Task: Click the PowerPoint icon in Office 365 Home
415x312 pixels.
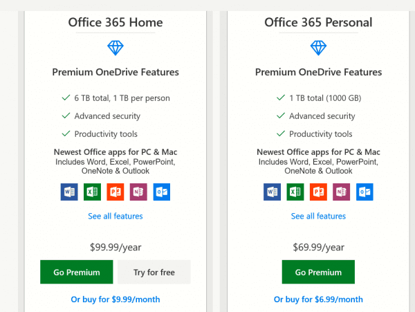Action: 116,192
